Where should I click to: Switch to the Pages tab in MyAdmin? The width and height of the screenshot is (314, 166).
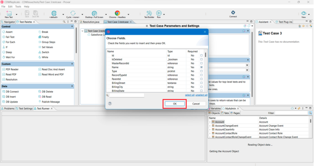coord(235,113)
